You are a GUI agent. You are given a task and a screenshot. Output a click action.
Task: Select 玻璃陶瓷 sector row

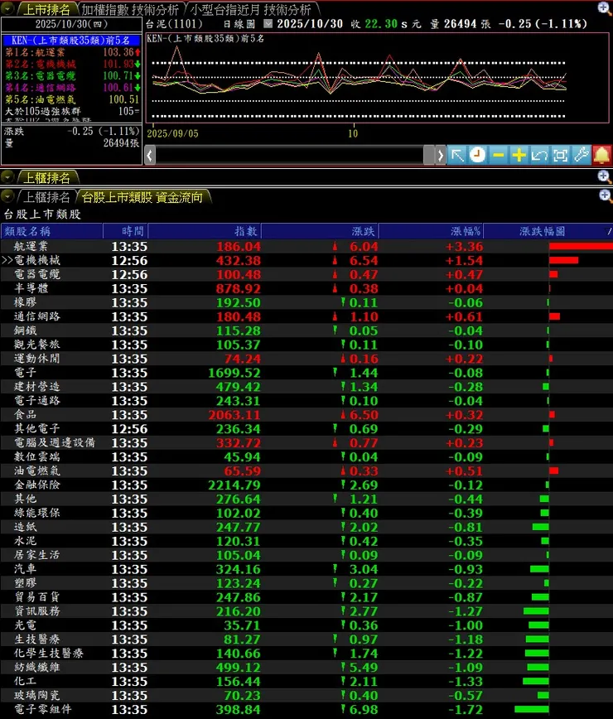point(306,696)
